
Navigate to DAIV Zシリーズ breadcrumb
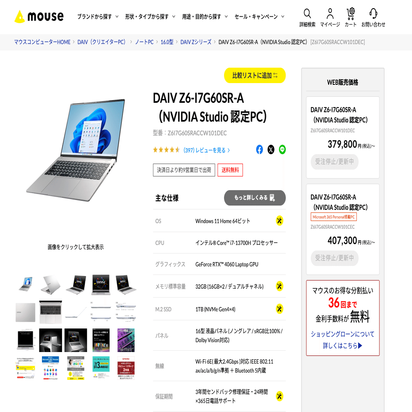[196, 42]
